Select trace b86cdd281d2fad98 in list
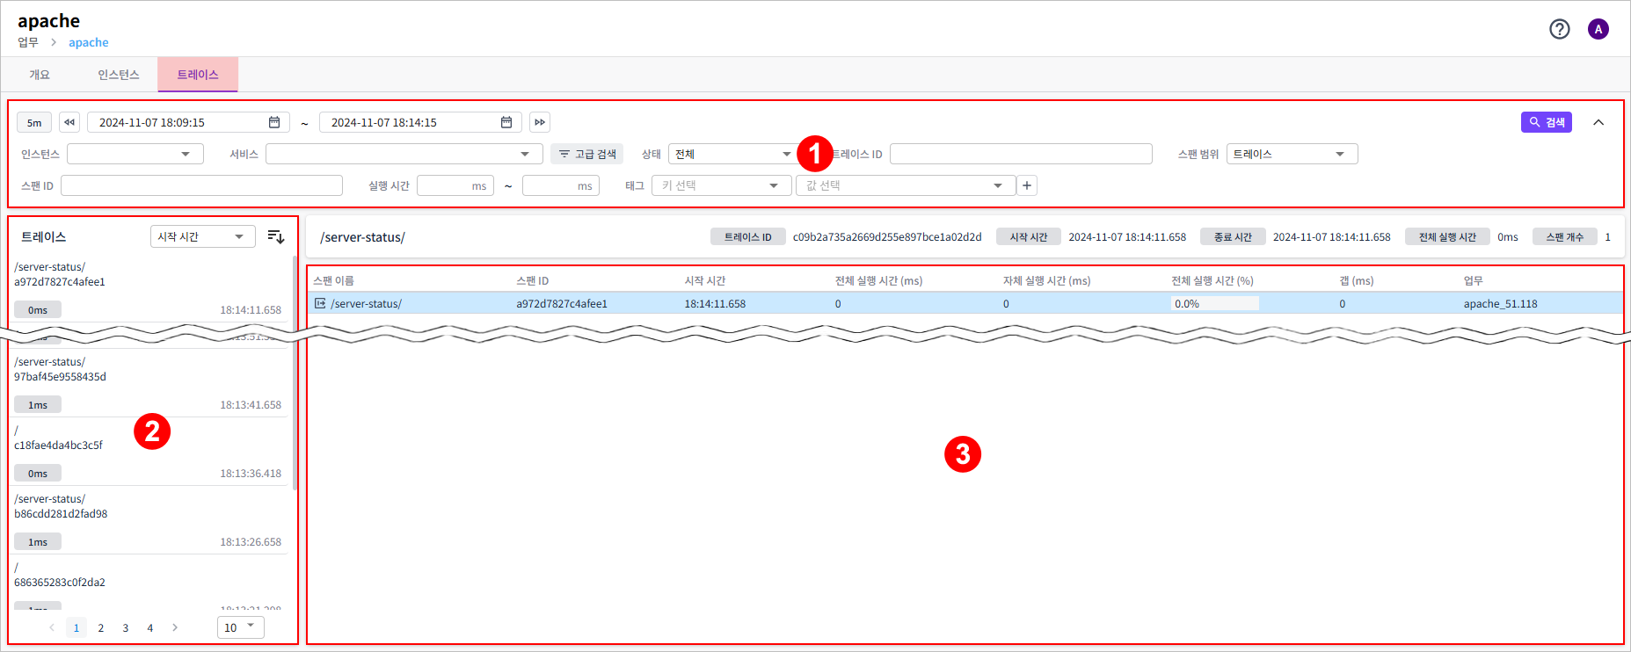 pyautogui.click(x=148, y=520)
